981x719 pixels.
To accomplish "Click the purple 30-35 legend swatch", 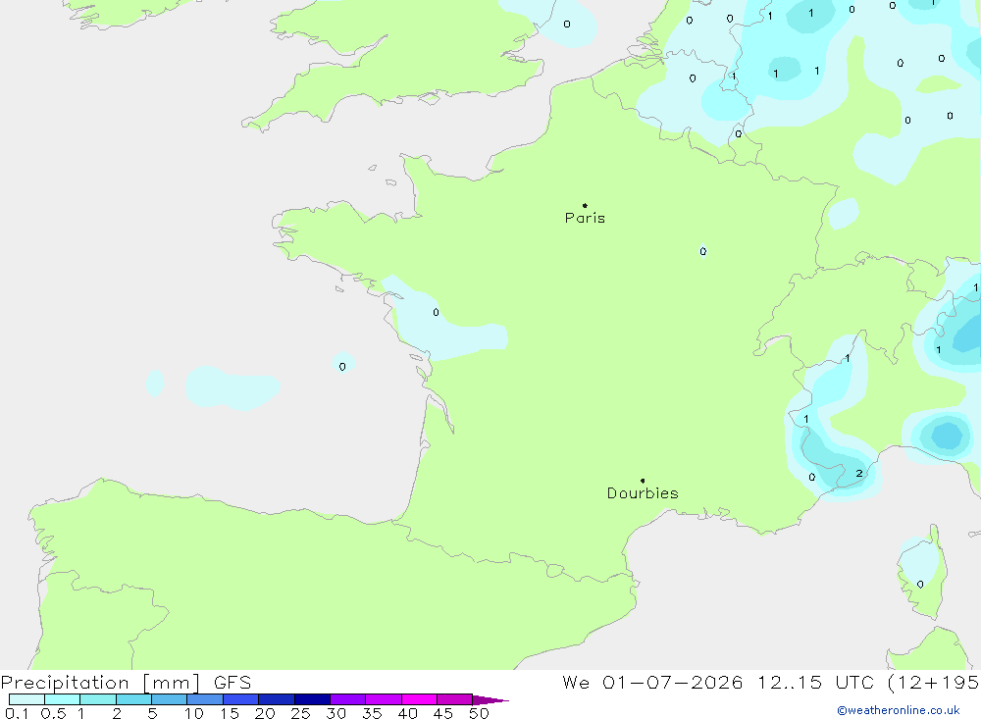I will [x=348, y=699].
